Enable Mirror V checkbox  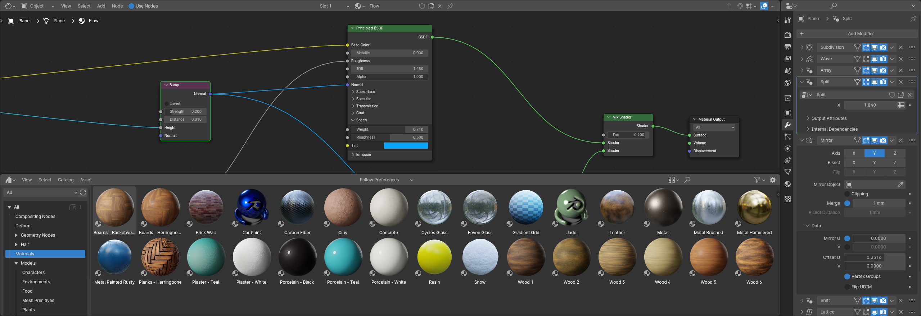point(847,247)
